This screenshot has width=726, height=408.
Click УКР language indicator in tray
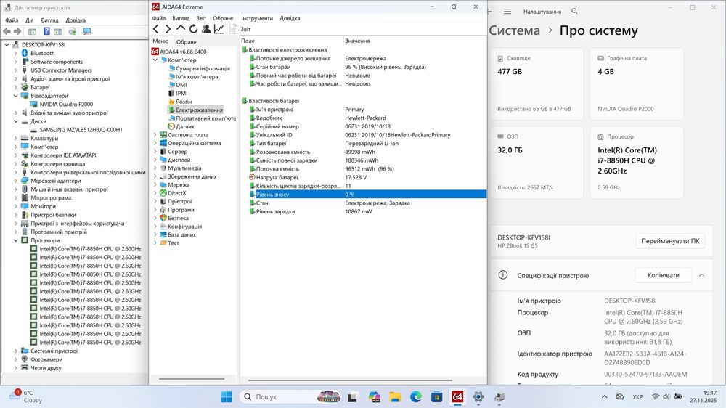637,397
